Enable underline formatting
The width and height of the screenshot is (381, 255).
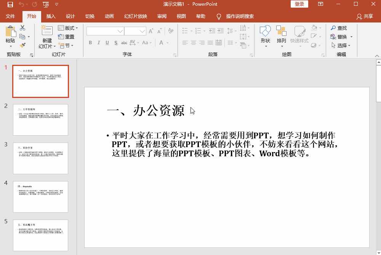point(107,43)
